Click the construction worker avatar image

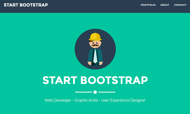(95, 49)
